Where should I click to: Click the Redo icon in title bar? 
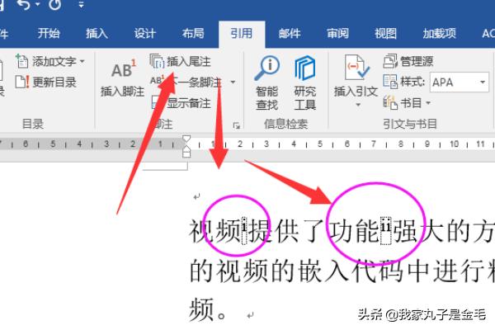(54, 7)
